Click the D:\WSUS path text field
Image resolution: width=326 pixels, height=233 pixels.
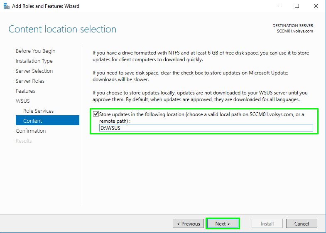point(206,128)
